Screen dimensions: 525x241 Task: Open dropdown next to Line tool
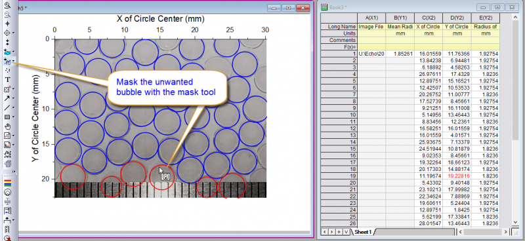(x=13, y=107)
